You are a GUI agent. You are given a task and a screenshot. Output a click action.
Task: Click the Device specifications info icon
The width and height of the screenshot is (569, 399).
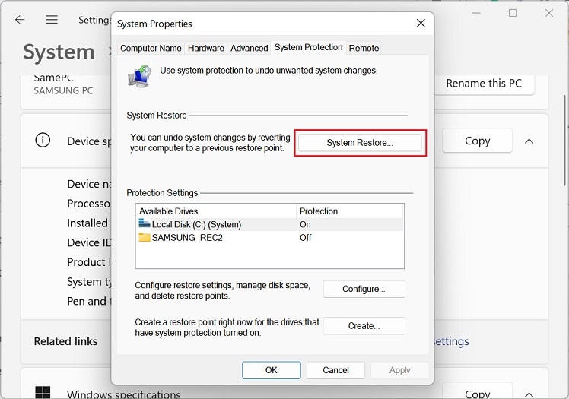point(43,140)
